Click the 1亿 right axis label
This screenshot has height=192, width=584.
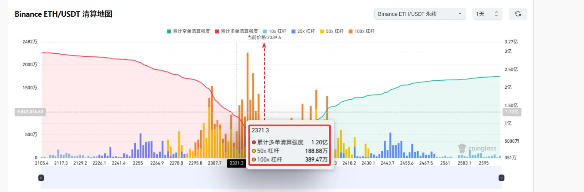(x=508, y=123)
